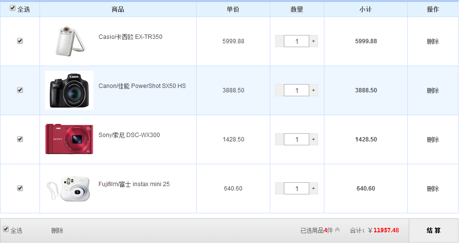Delete the Casio EX-TR350 item with 删除

point(433,41)
